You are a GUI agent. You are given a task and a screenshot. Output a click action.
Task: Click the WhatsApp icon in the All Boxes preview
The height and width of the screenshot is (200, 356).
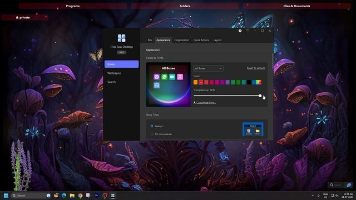(x=165, y=77)
